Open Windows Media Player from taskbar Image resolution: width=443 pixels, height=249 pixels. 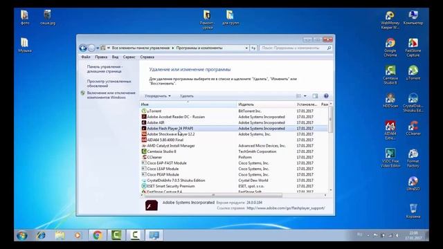point(78,235)
